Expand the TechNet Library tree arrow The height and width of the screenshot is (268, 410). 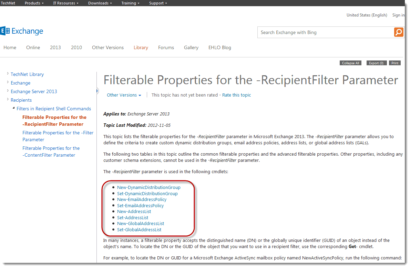[8, 74]
